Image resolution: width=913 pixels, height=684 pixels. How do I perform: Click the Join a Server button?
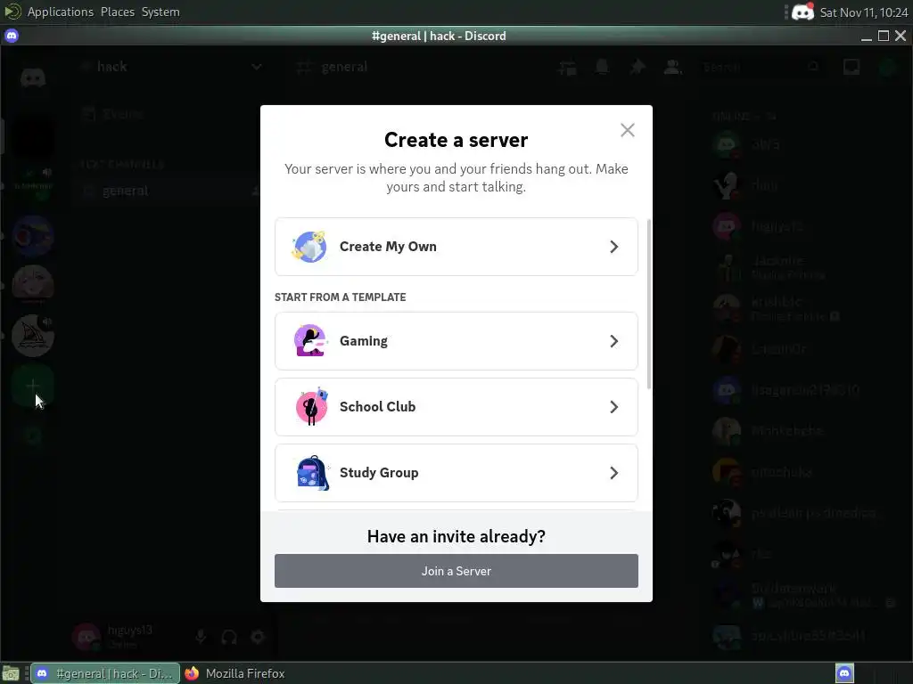[456, 571]
